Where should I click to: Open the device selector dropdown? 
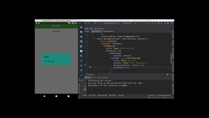coord(111,23)
